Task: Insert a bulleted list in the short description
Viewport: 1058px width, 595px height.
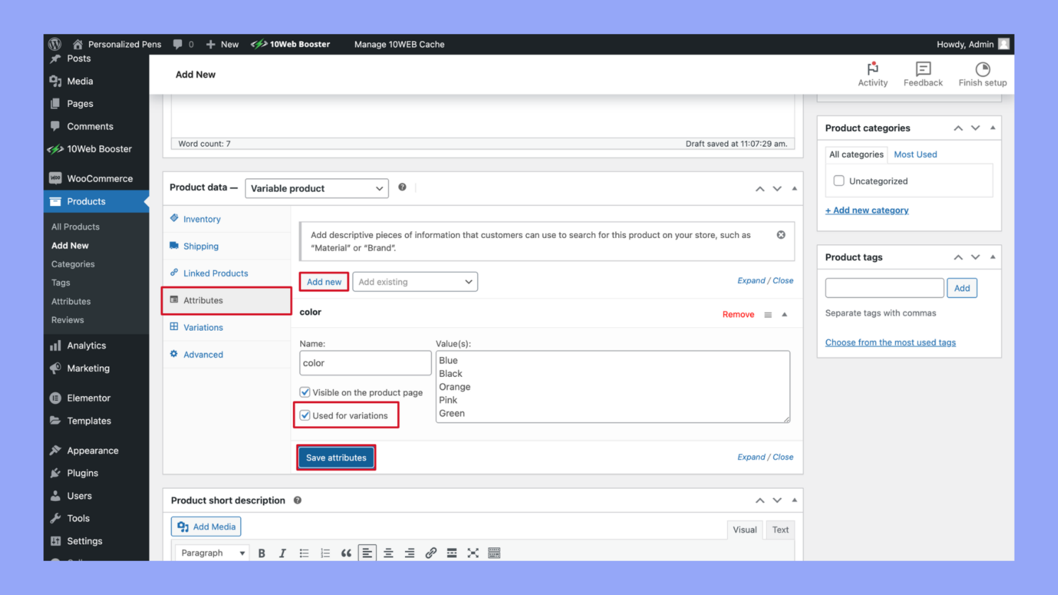Action: pos(304,552)
